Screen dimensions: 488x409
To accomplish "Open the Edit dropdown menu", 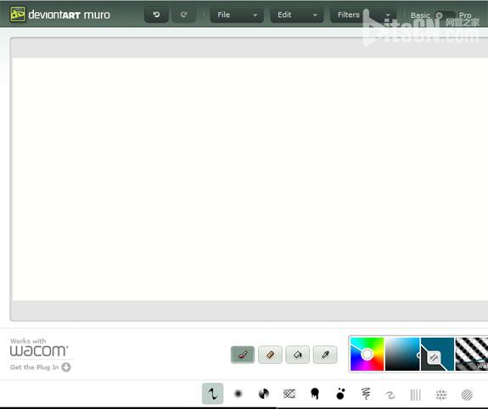I will pos(297,14).
